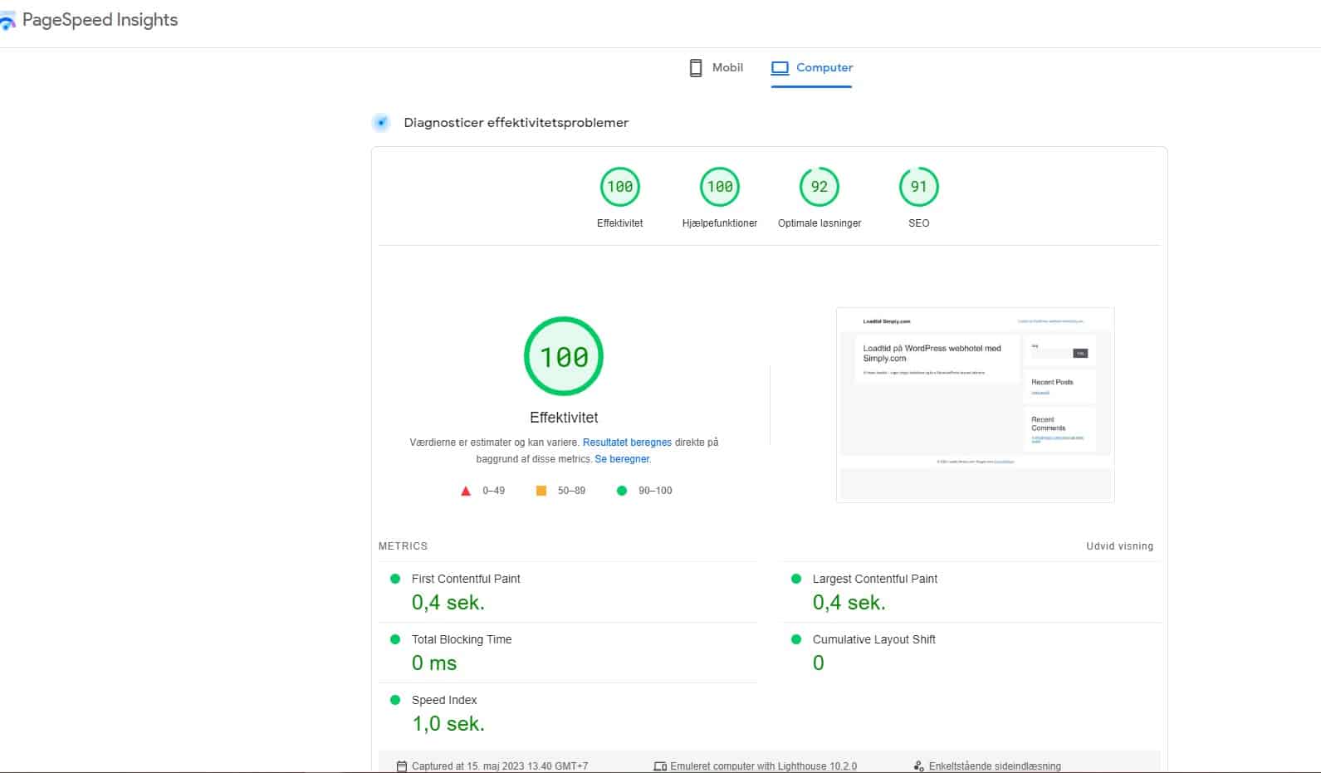
Task: Click the PageSpeed Insights logo icon
Action: (x=7, y=22)
